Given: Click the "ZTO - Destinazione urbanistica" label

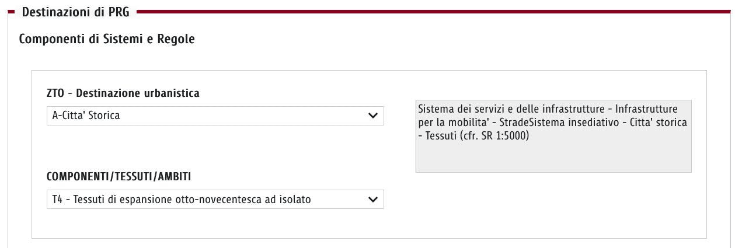Looking at the screenshot, I should pos(123,93).
